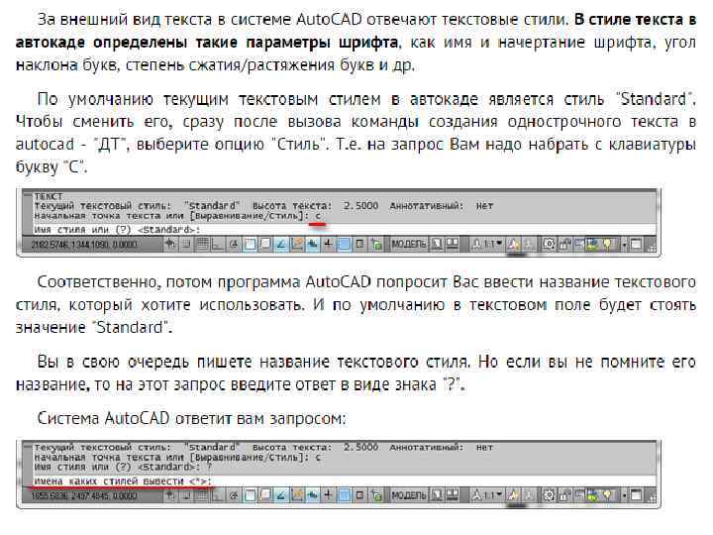Toggle Object Snap in second screenshot's status bar
Screen dimensions: 713x535
click(250, 495)
